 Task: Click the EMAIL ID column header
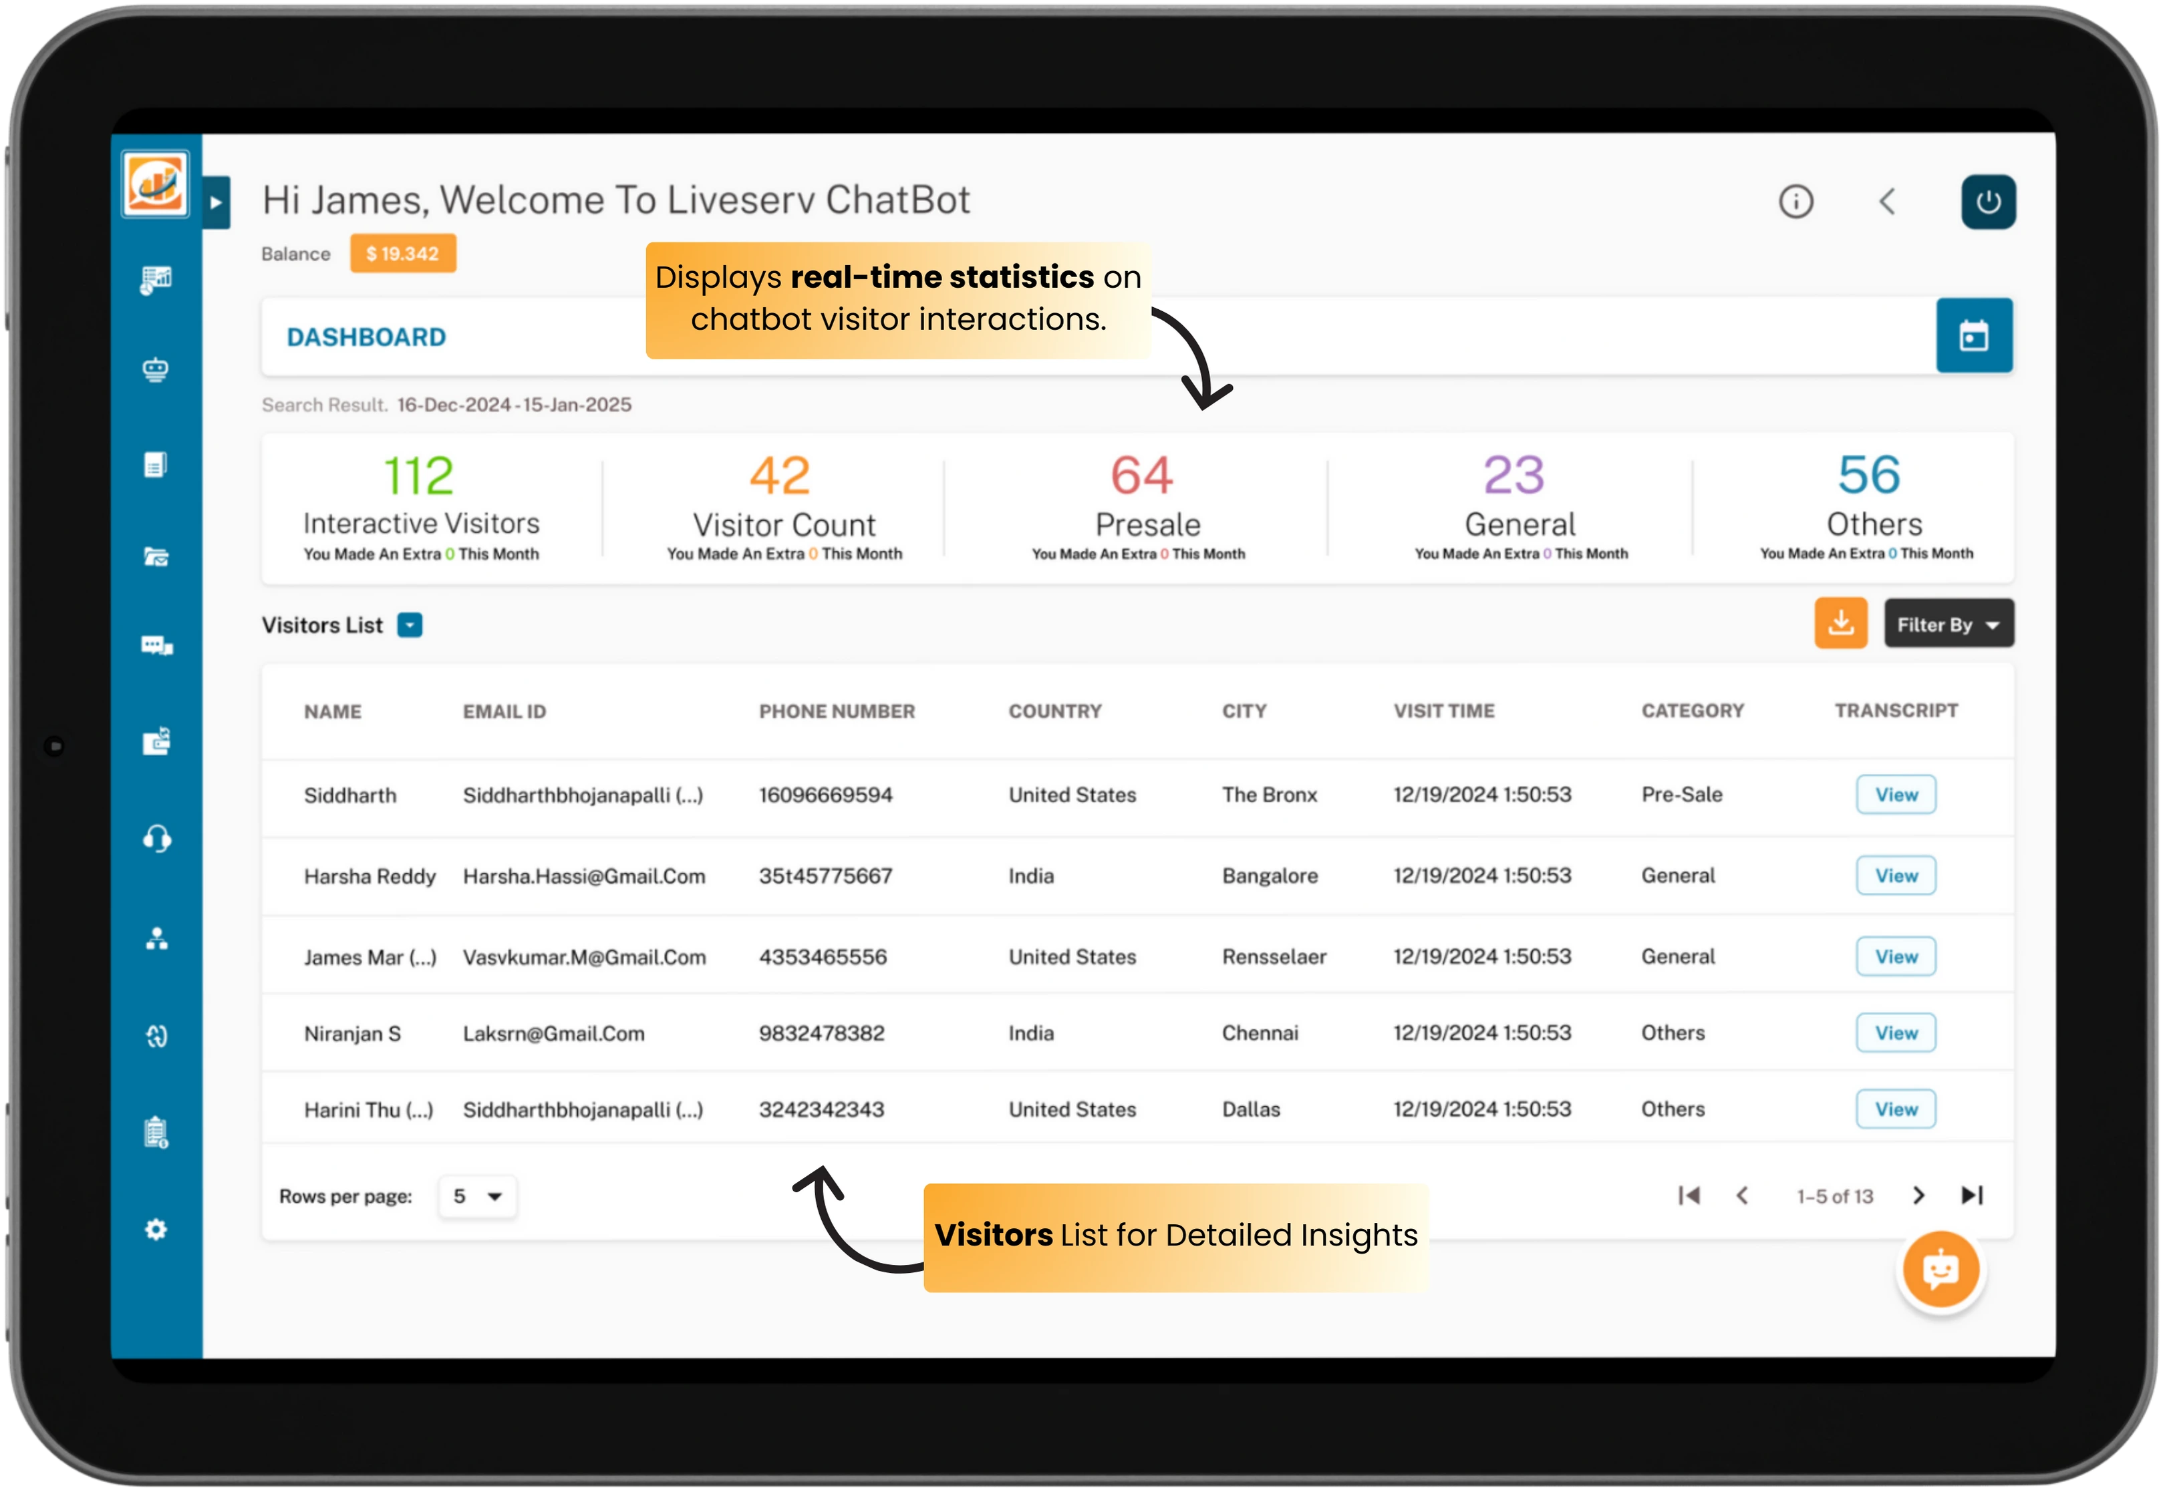pos(504,711)
